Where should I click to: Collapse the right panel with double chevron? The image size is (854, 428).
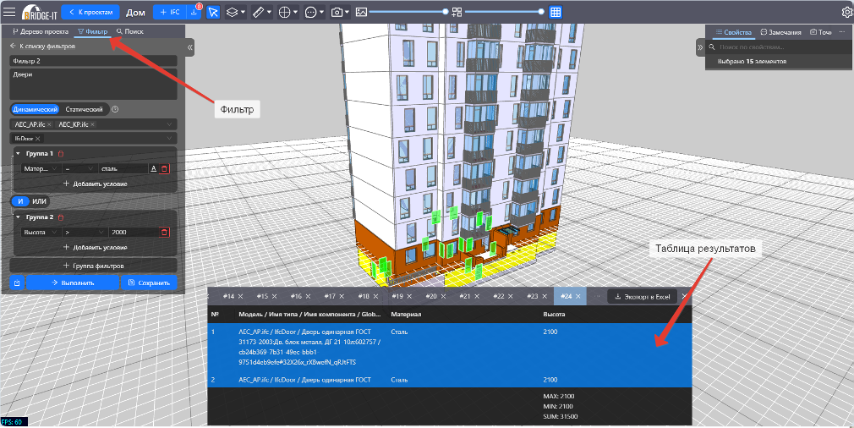[x=700, y=47]
